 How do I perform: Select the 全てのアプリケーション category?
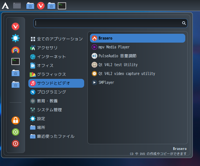(56, 39)
